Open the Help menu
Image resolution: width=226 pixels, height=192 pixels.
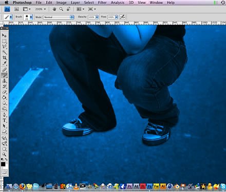(171, 3)
